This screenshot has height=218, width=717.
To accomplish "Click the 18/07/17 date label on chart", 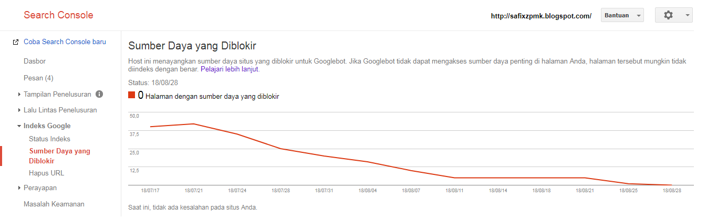I will (150, 190).
